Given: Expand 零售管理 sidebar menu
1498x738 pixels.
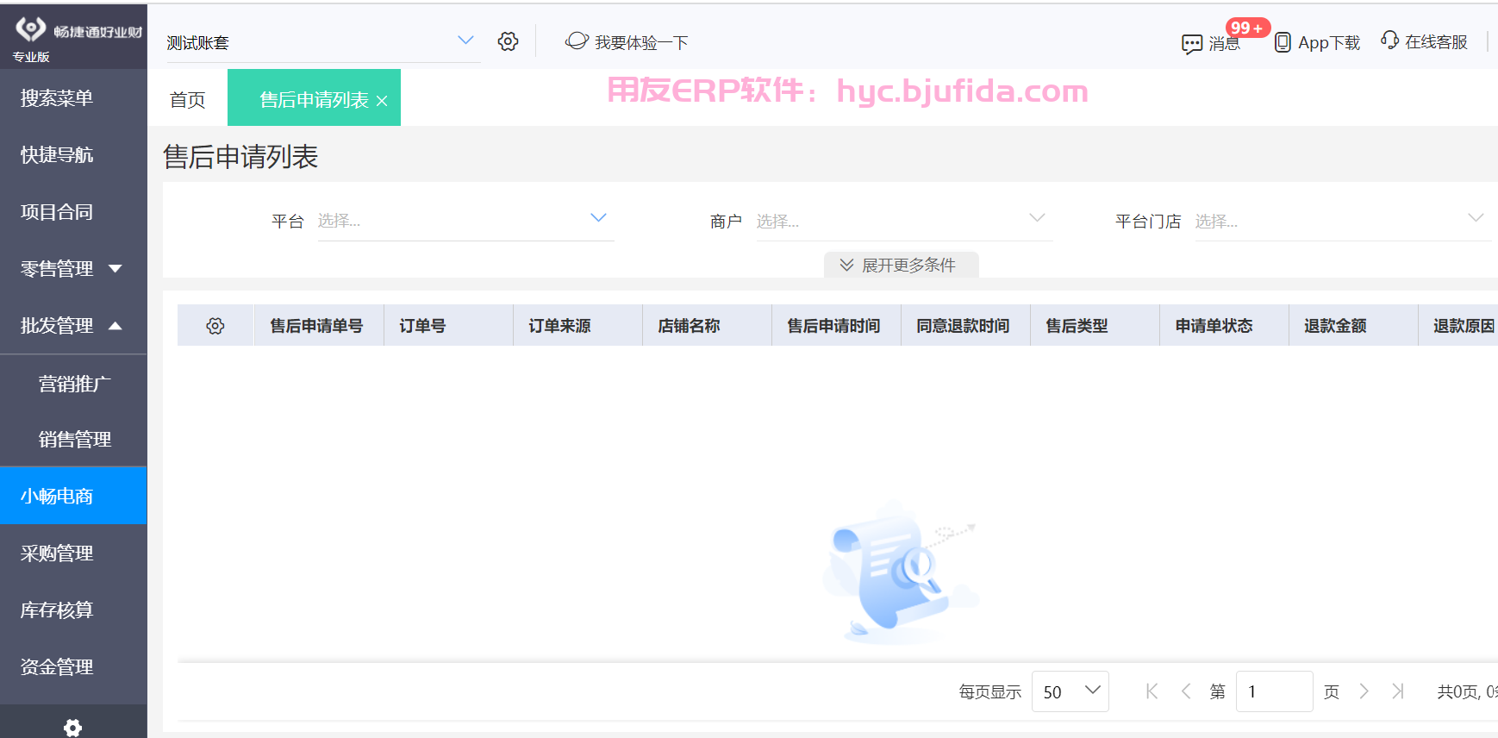Looking at the screenshot, I should 73,269.
